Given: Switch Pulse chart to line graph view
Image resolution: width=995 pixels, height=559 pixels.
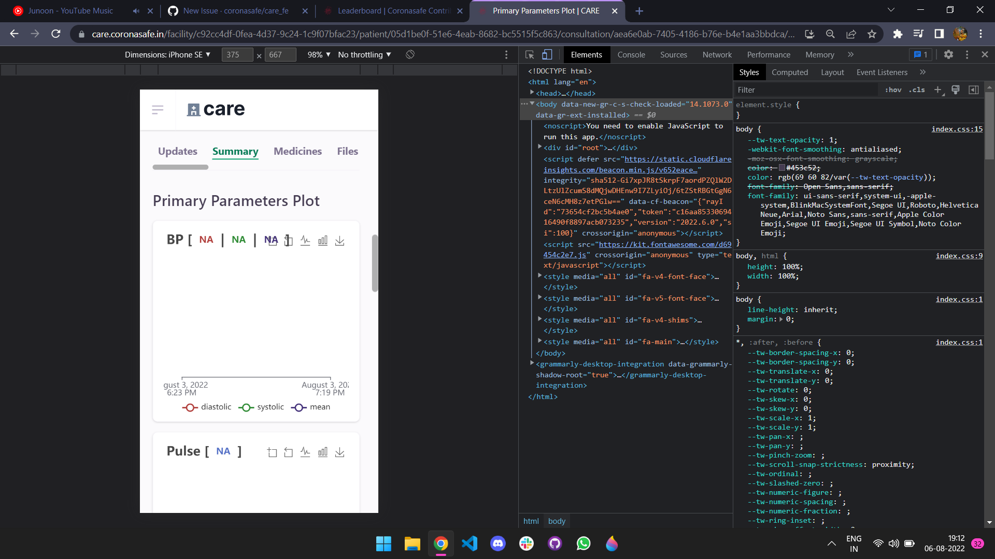Looking at the screenshot, I should click(306, 452).
